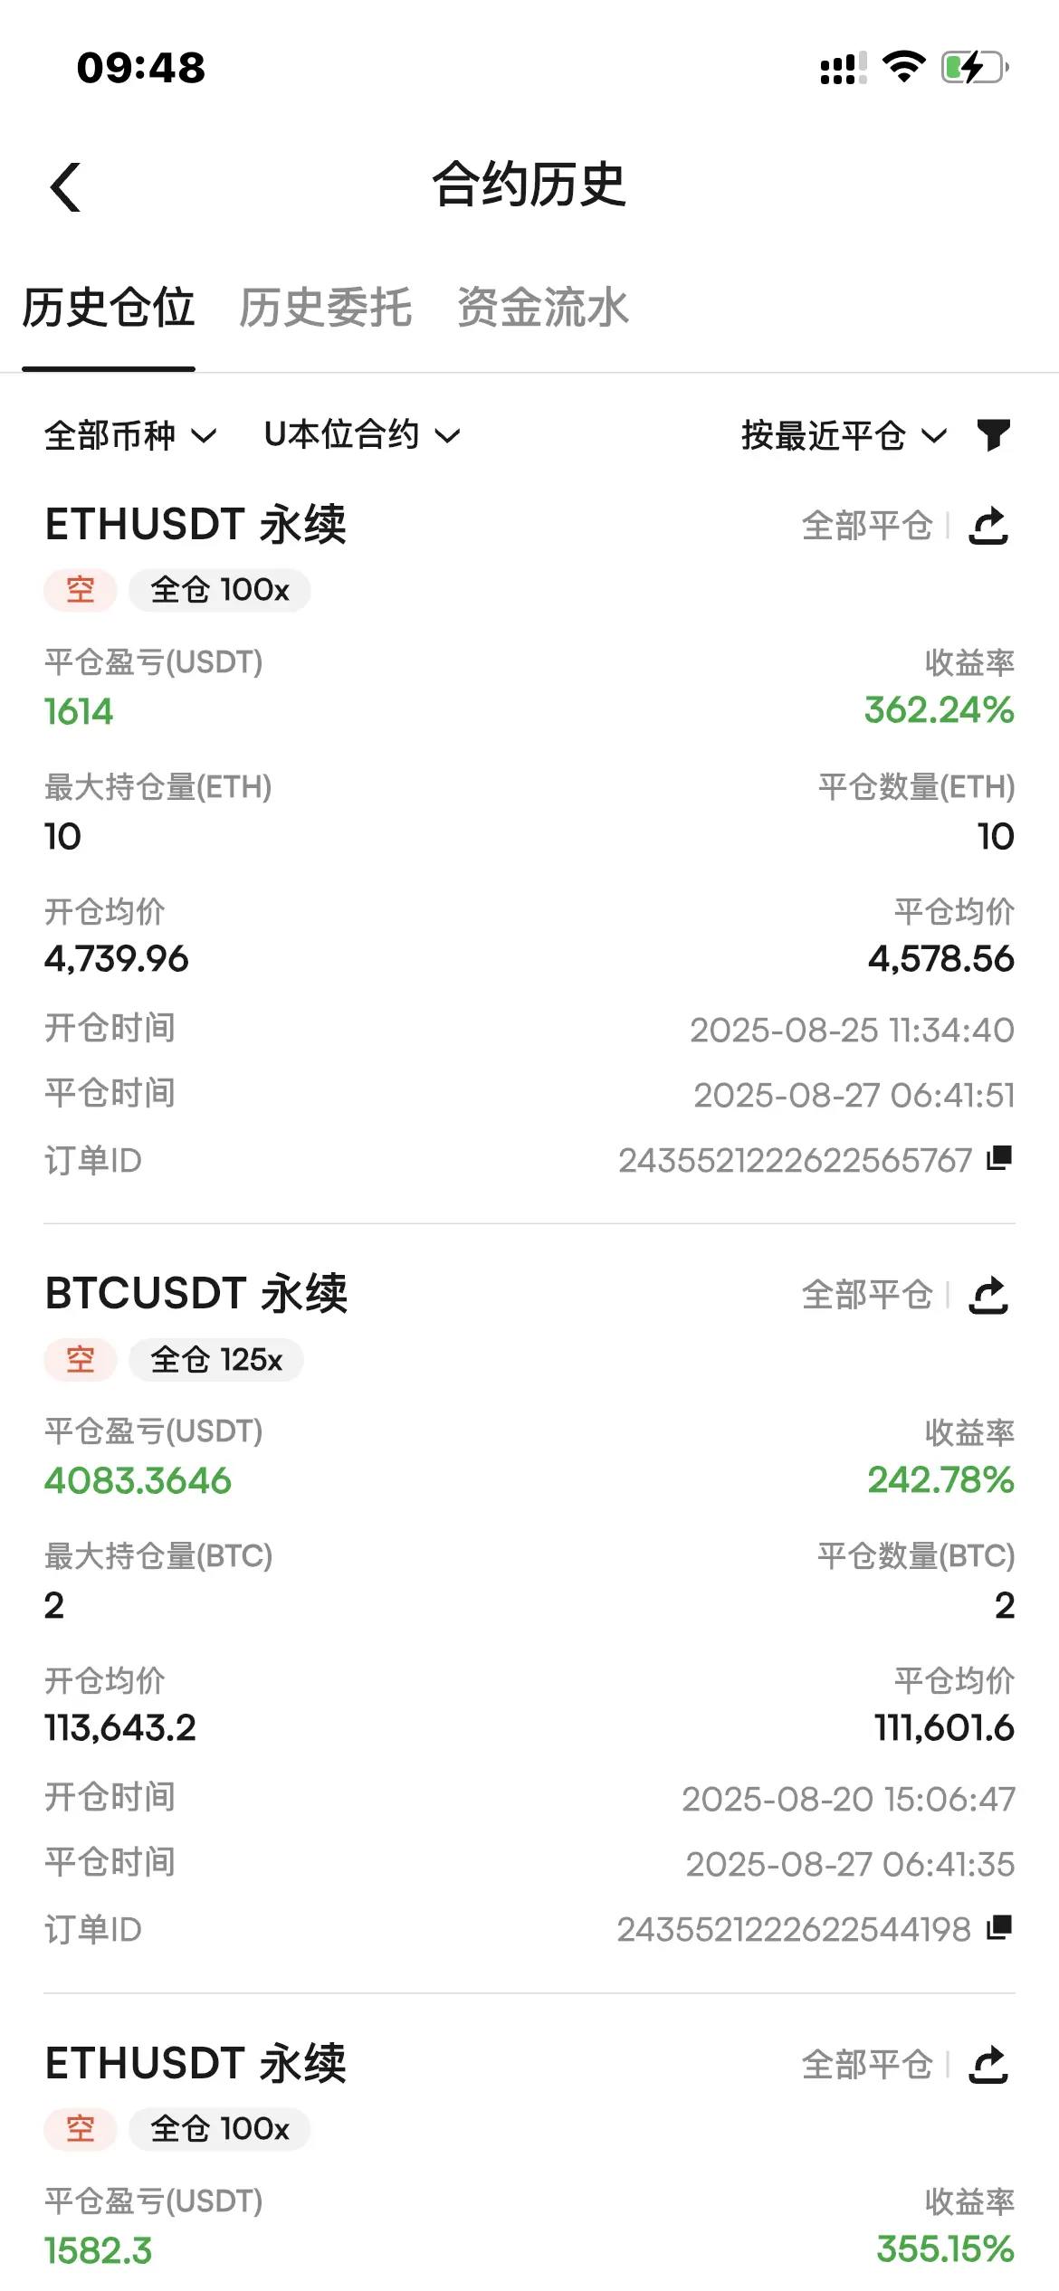Tap the 362.24% return rate value

tap(940, 710)
